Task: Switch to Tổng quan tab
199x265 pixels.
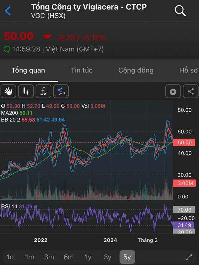Action: click(28, 70)
